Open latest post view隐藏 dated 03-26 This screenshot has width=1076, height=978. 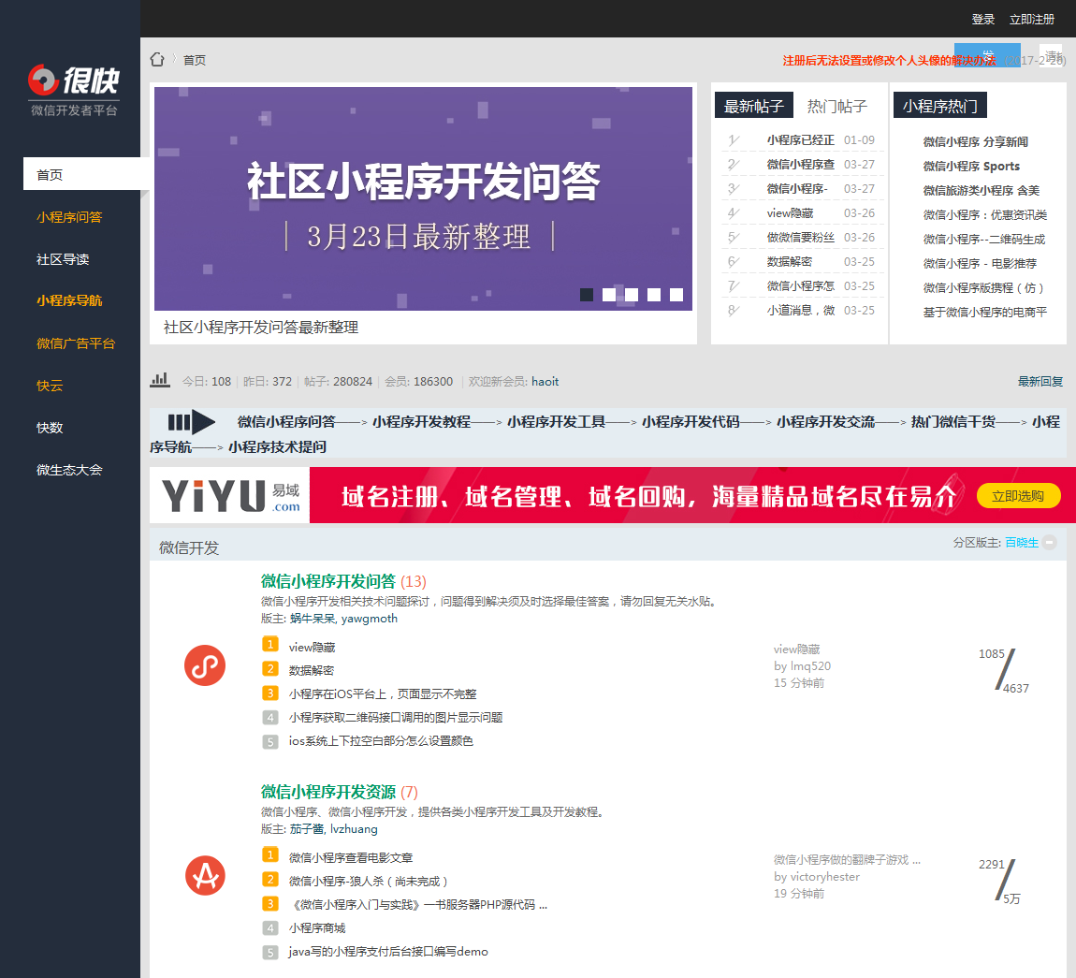click(x=790, y=212)
